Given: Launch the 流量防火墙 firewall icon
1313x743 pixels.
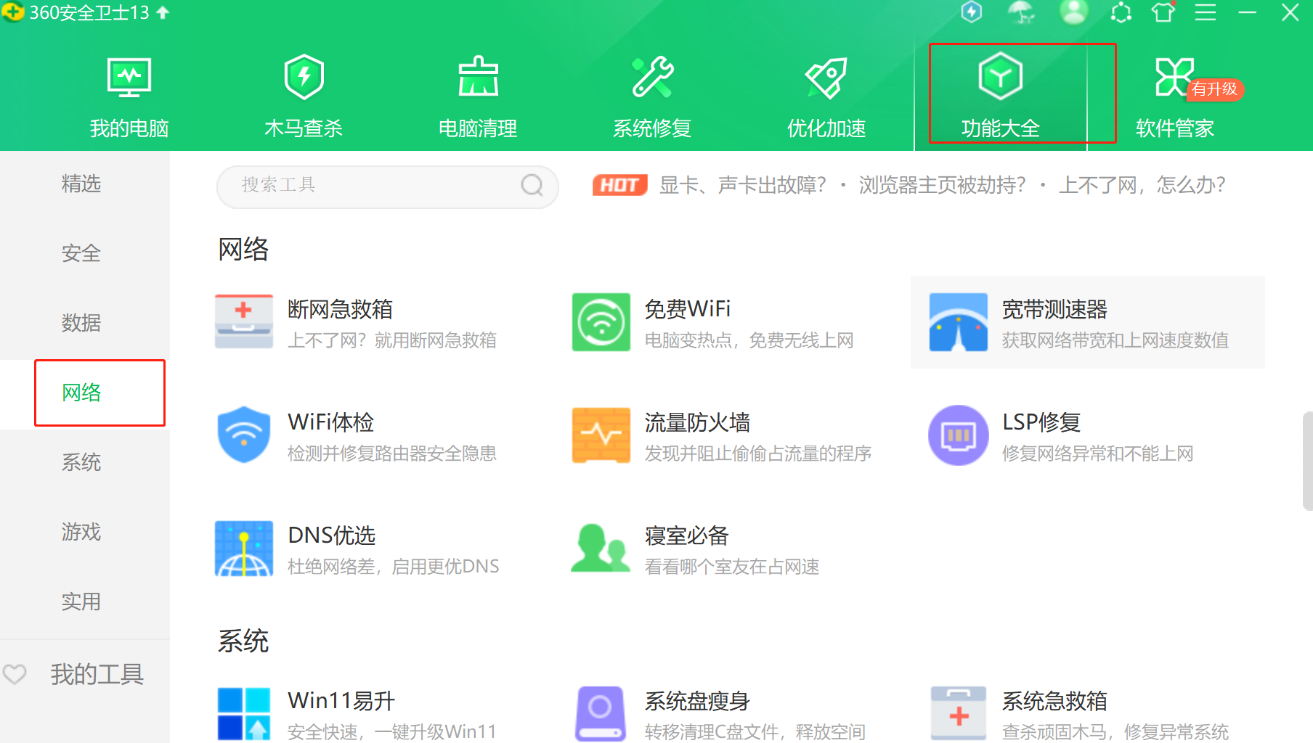Looking at the screenshot, I should click(x=601, y=435).
